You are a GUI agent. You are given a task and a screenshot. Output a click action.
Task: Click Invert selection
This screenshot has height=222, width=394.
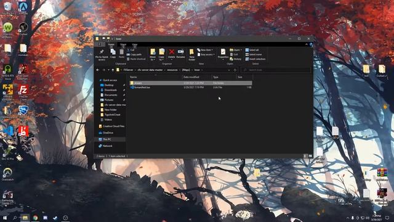(x=255, y=59)
